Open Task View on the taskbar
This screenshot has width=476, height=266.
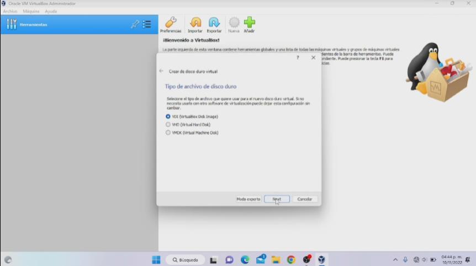tap(213, 260)
